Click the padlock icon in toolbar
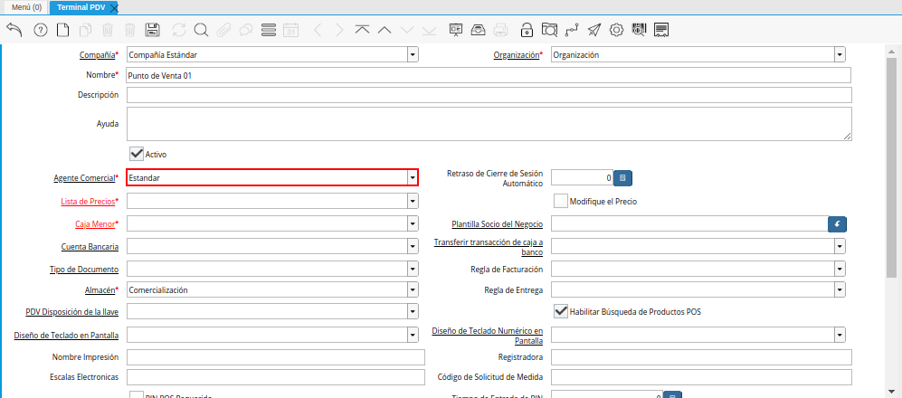902x398 pixels. pyautogui.click(x=527, y=30)
